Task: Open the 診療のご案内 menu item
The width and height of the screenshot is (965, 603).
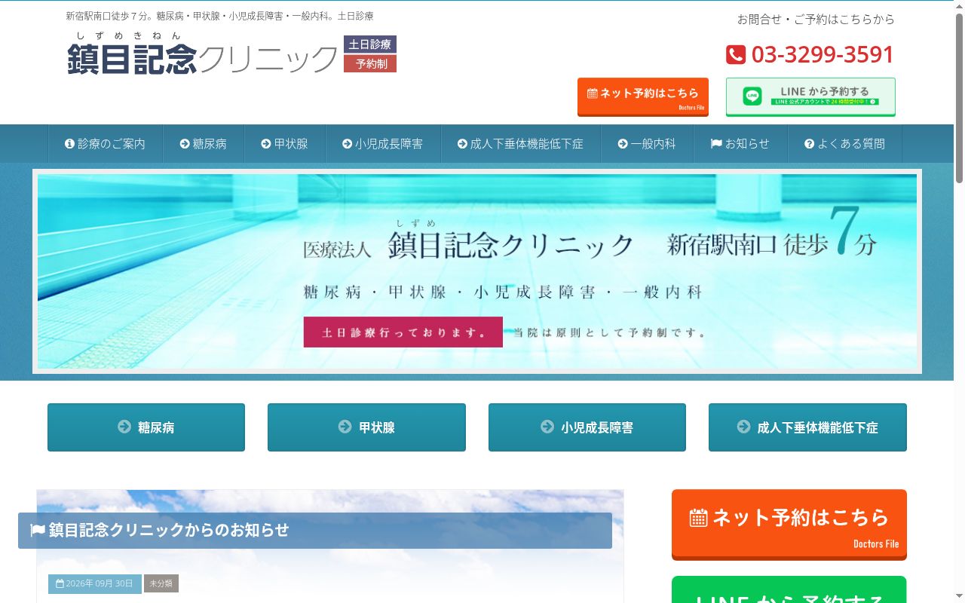Action: [x=106, y=143]
